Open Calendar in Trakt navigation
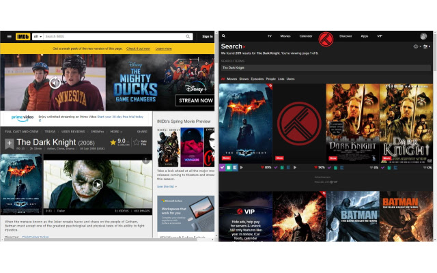The image size is (437, 273). pyautogui.click(x=306, y=36)
